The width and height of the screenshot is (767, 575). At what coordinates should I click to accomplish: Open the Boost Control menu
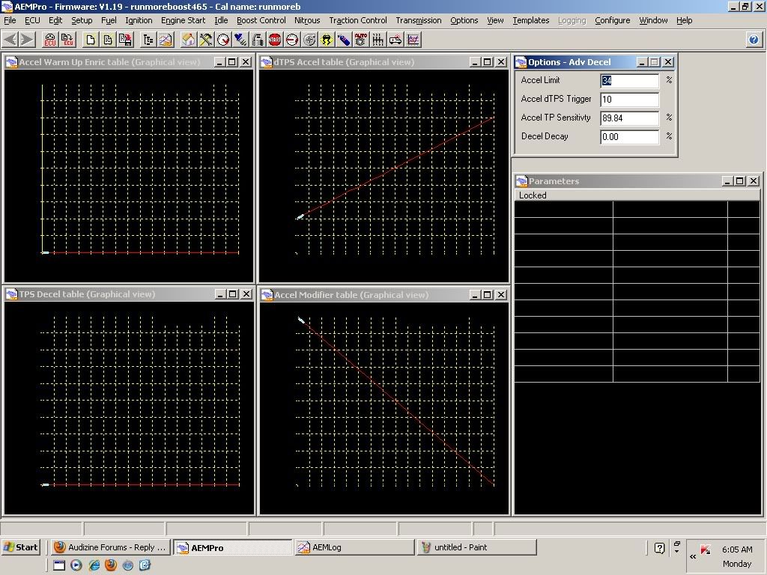pyautogui.click(x=261, y=20)
